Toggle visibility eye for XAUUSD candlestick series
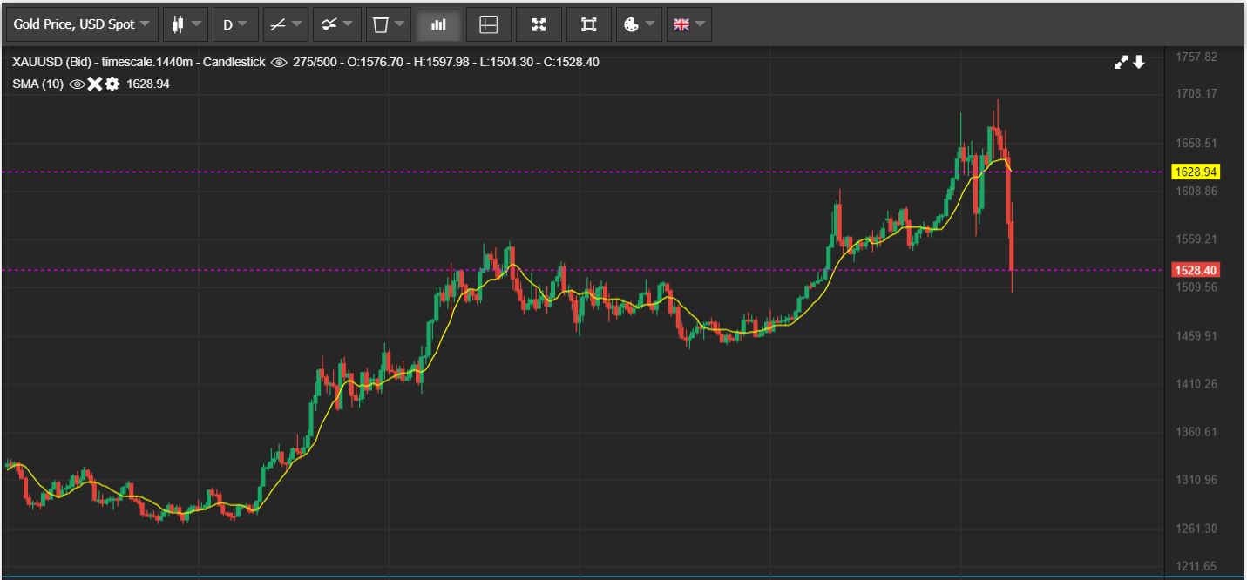This screenshot has width=1247, height=580. point(279,62)
